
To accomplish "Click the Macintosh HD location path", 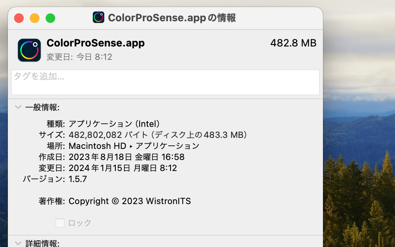I will tap(97, 146).
